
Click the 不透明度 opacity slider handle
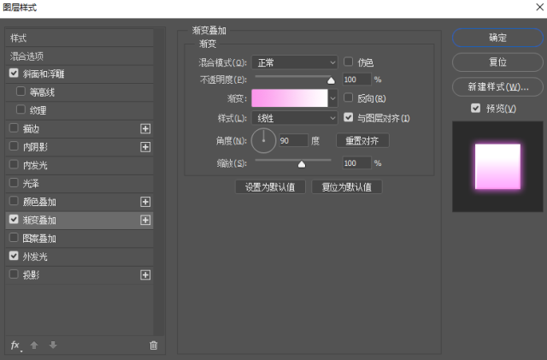331,80
